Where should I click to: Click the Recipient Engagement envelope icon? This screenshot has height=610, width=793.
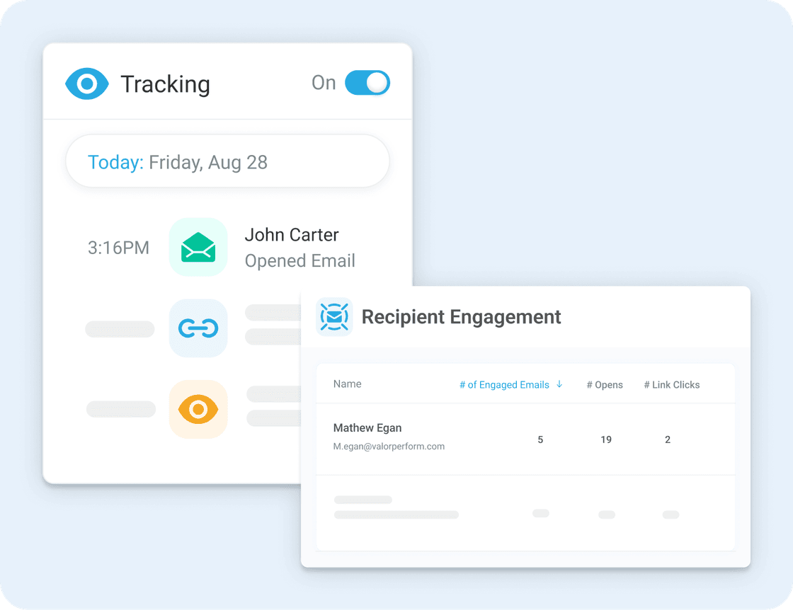click(x=334, y=316)
